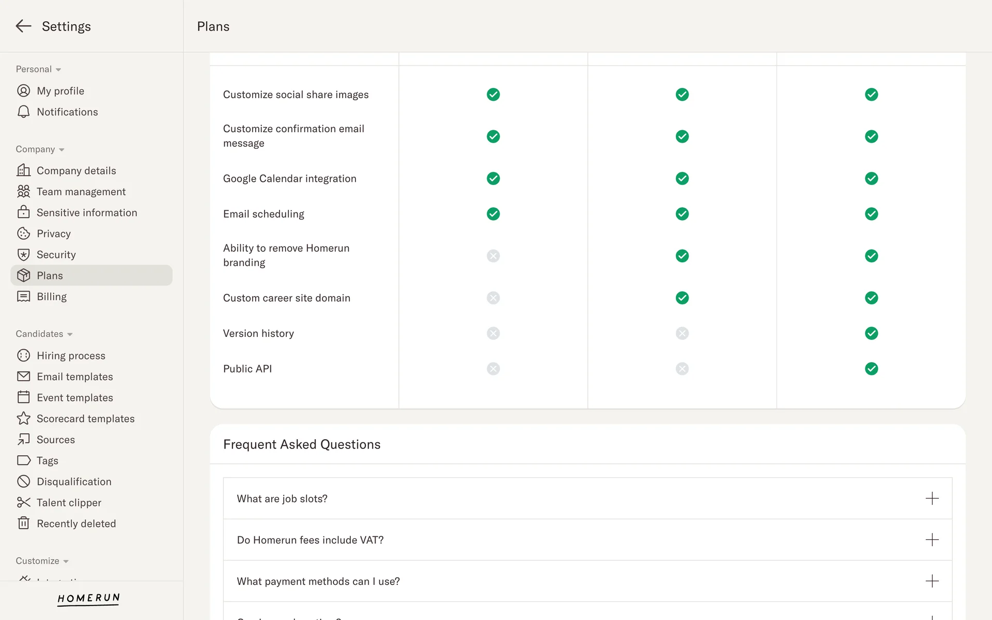This screenshot has height=620, width=992.
Task: Expand 'What payment methods can I use?'
Action: pos(932,581)
